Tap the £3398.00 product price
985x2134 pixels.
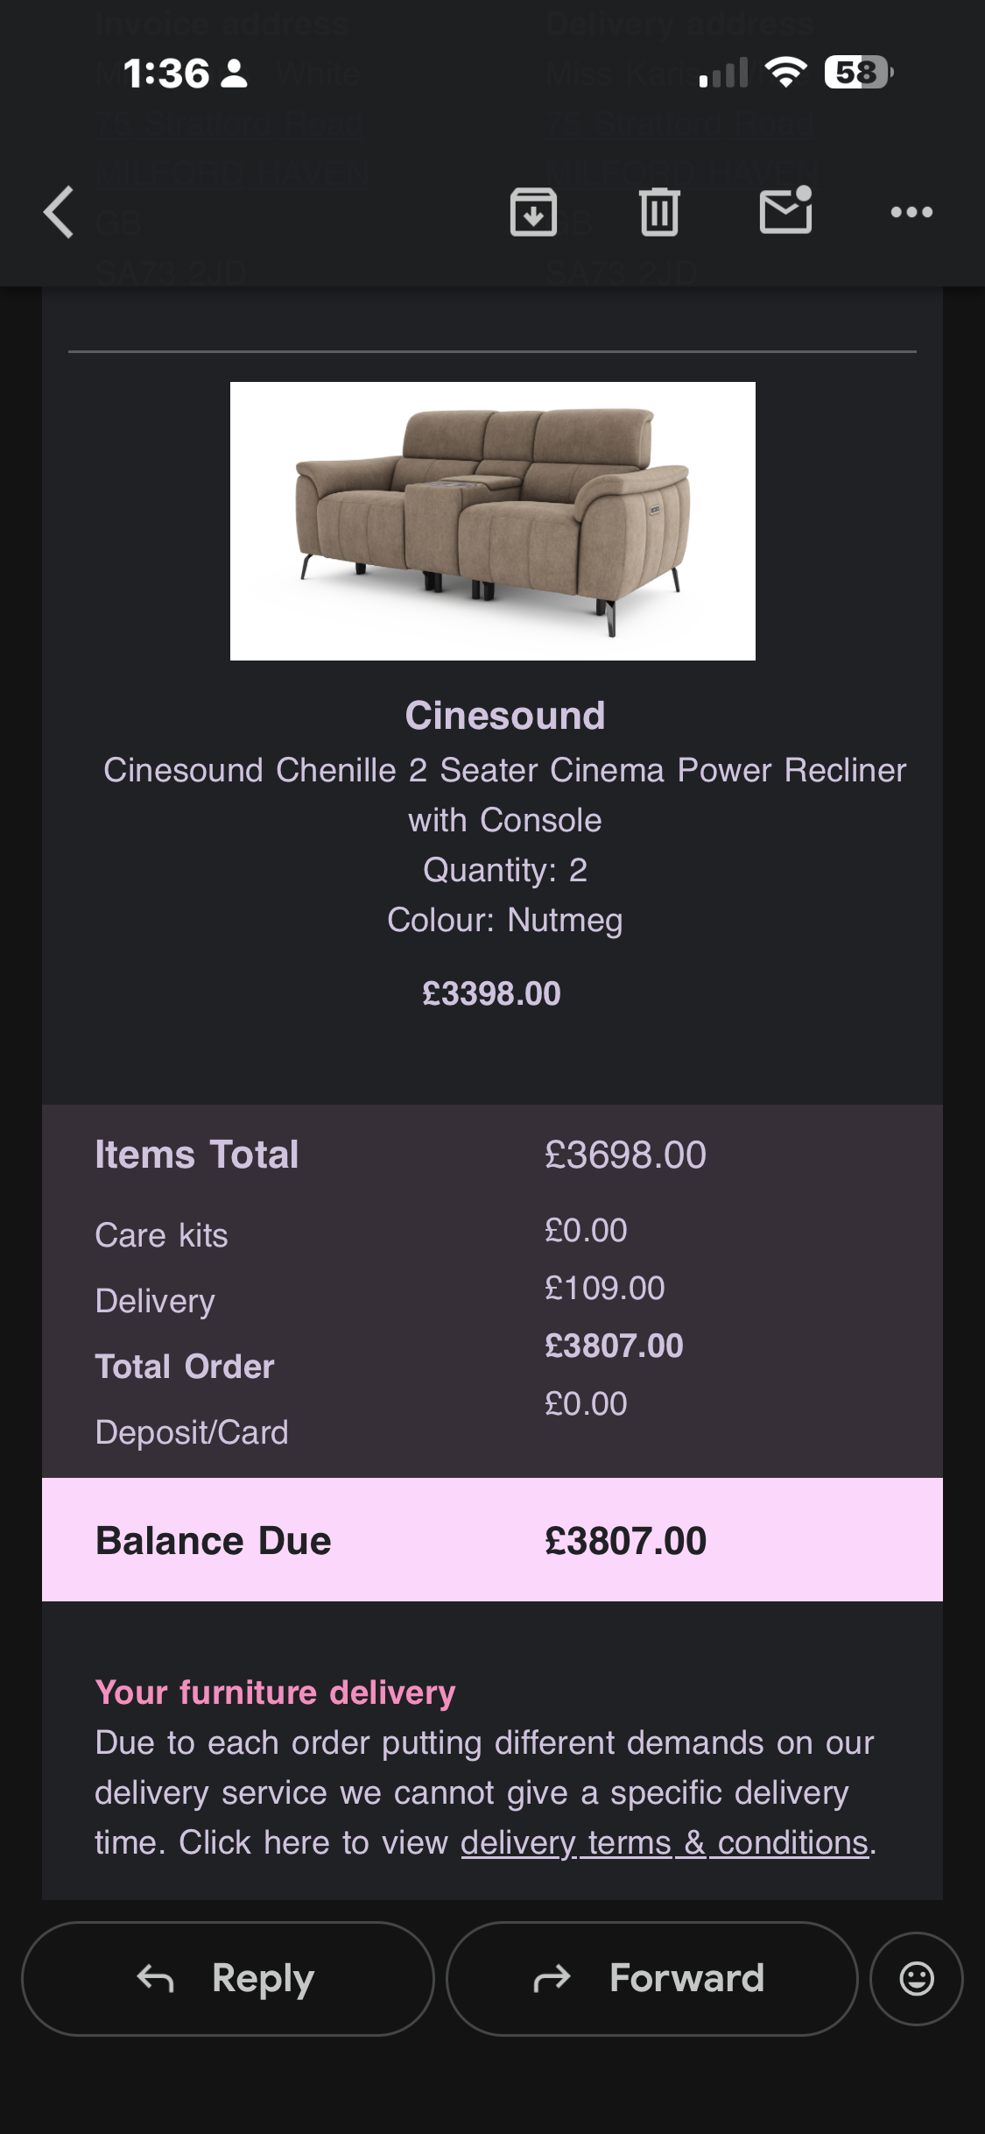tap(491, 993)
